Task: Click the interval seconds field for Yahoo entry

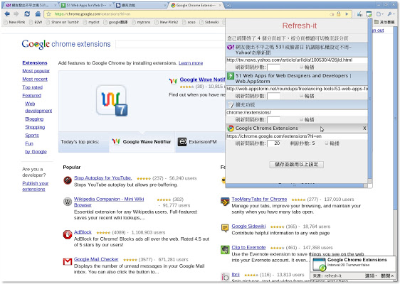Action: [273, 67]
